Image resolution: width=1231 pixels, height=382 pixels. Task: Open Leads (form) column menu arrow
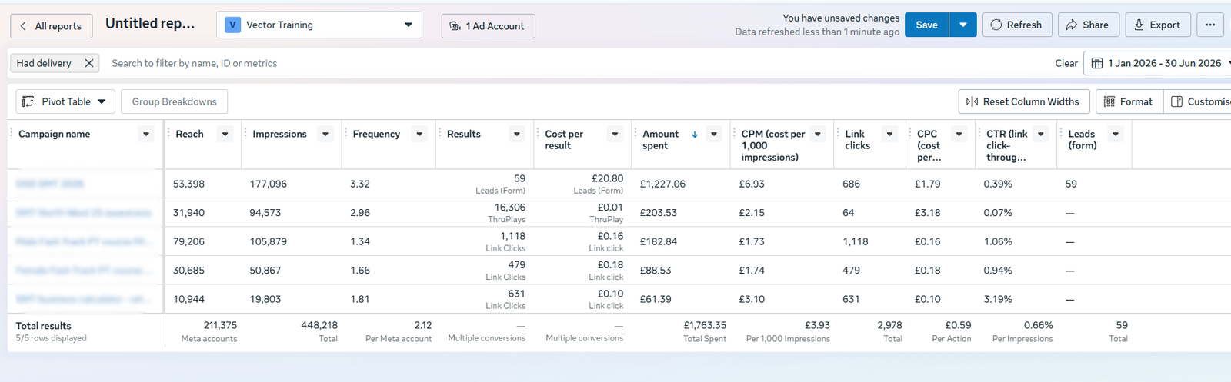(x=1116, y=134)
